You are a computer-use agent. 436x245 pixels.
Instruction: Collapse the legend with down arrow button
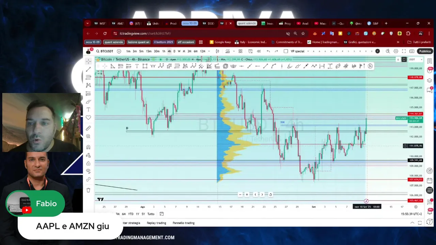pos(398,60)
